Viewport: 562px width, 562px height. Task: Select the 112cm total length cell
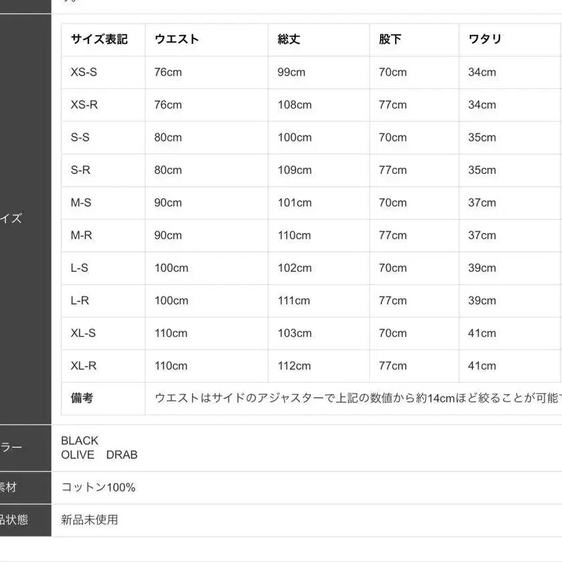pyautogui.click(x=294, y=366)
